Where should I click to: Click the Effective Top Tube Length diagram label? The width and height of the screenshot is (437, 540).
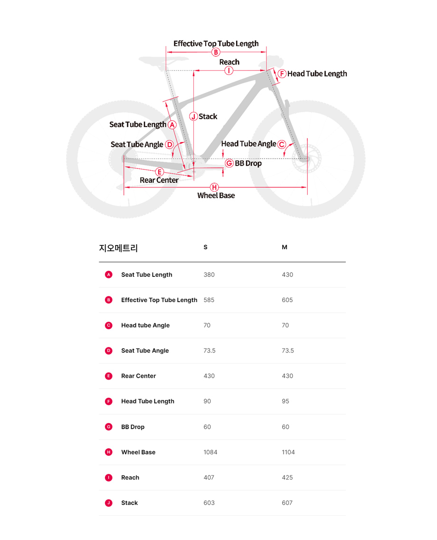point(216,44)
